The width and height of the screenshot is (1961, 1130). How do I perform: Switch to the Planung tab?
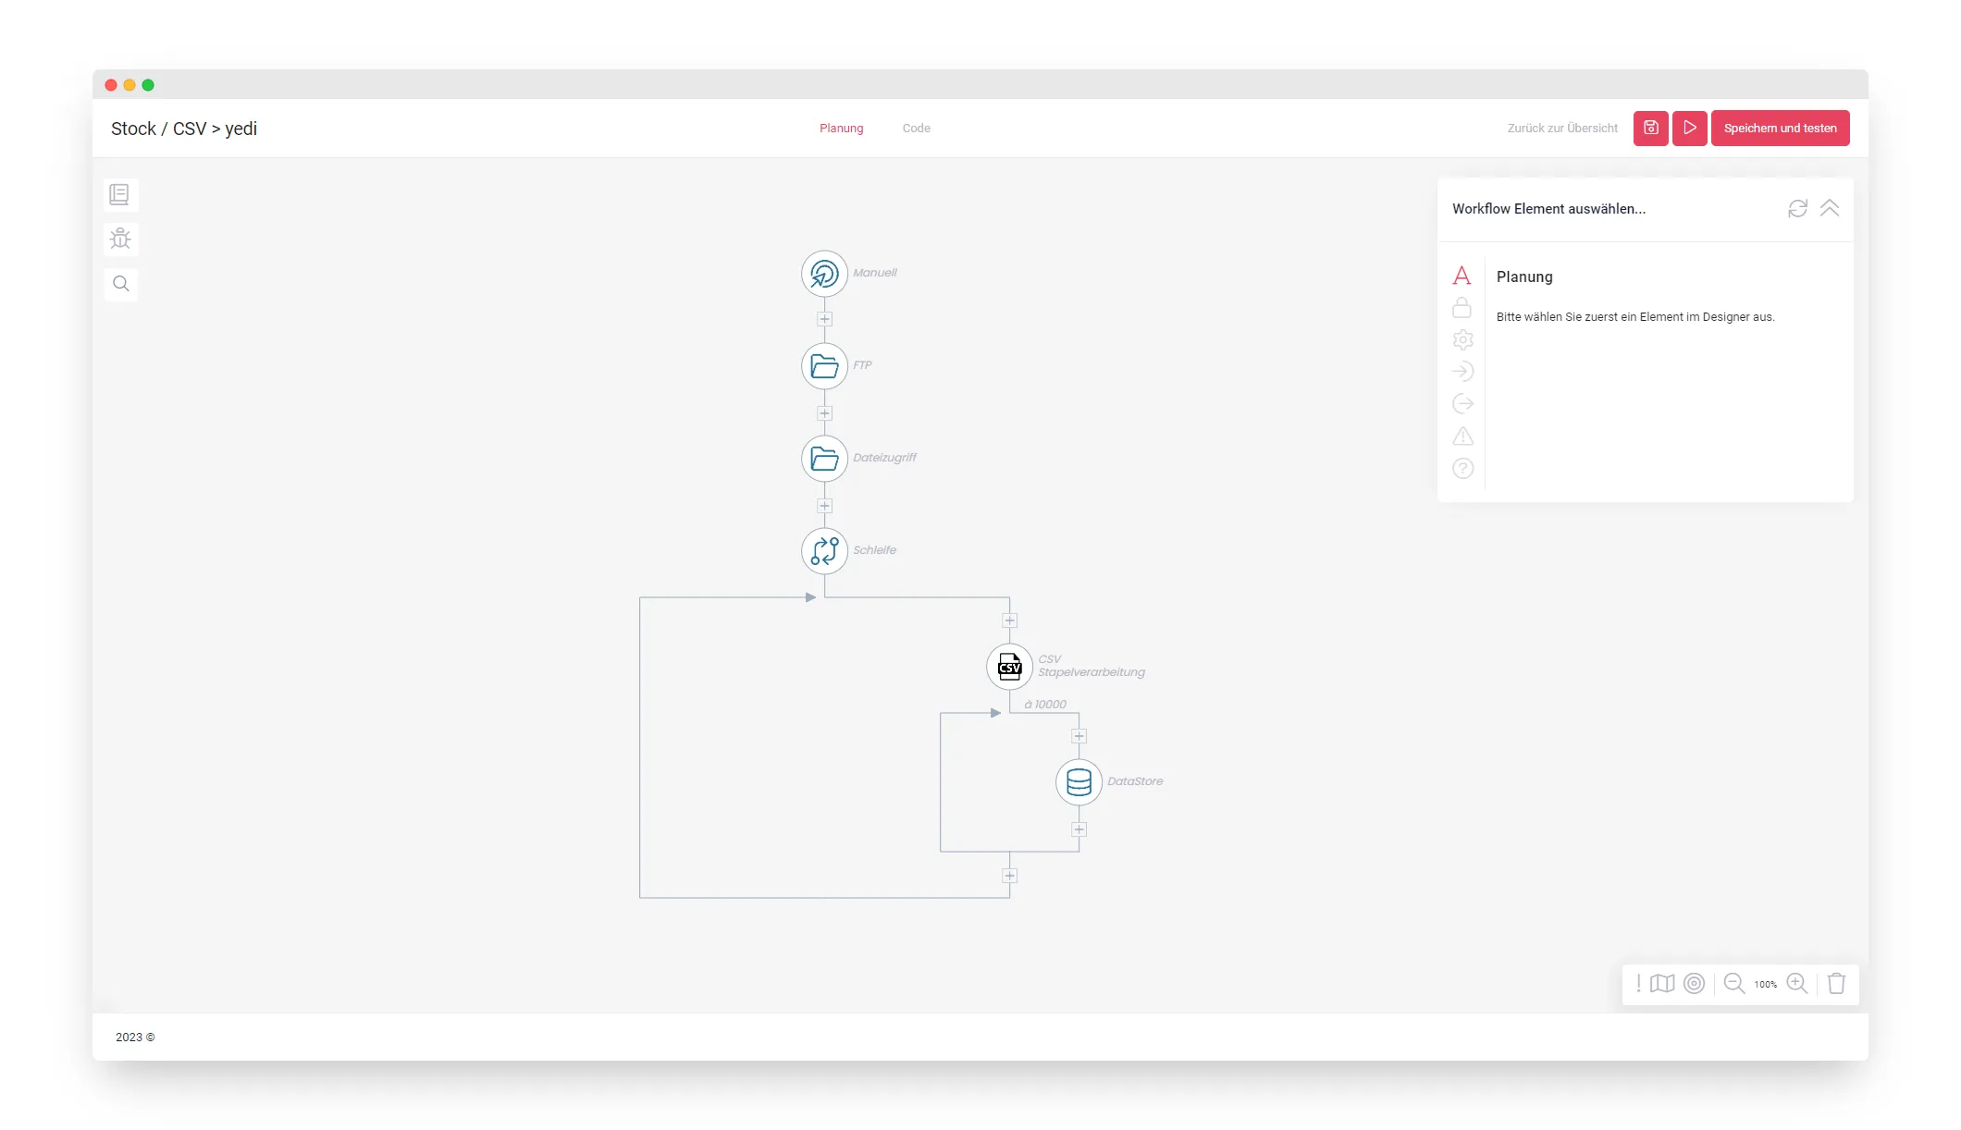coord(841,129)
